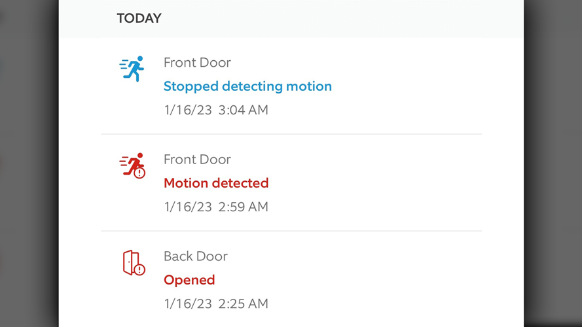The height and width of the screenshot is (327, 582).
Task: Open the red "Opened" event text
Action: click(189, 280)
